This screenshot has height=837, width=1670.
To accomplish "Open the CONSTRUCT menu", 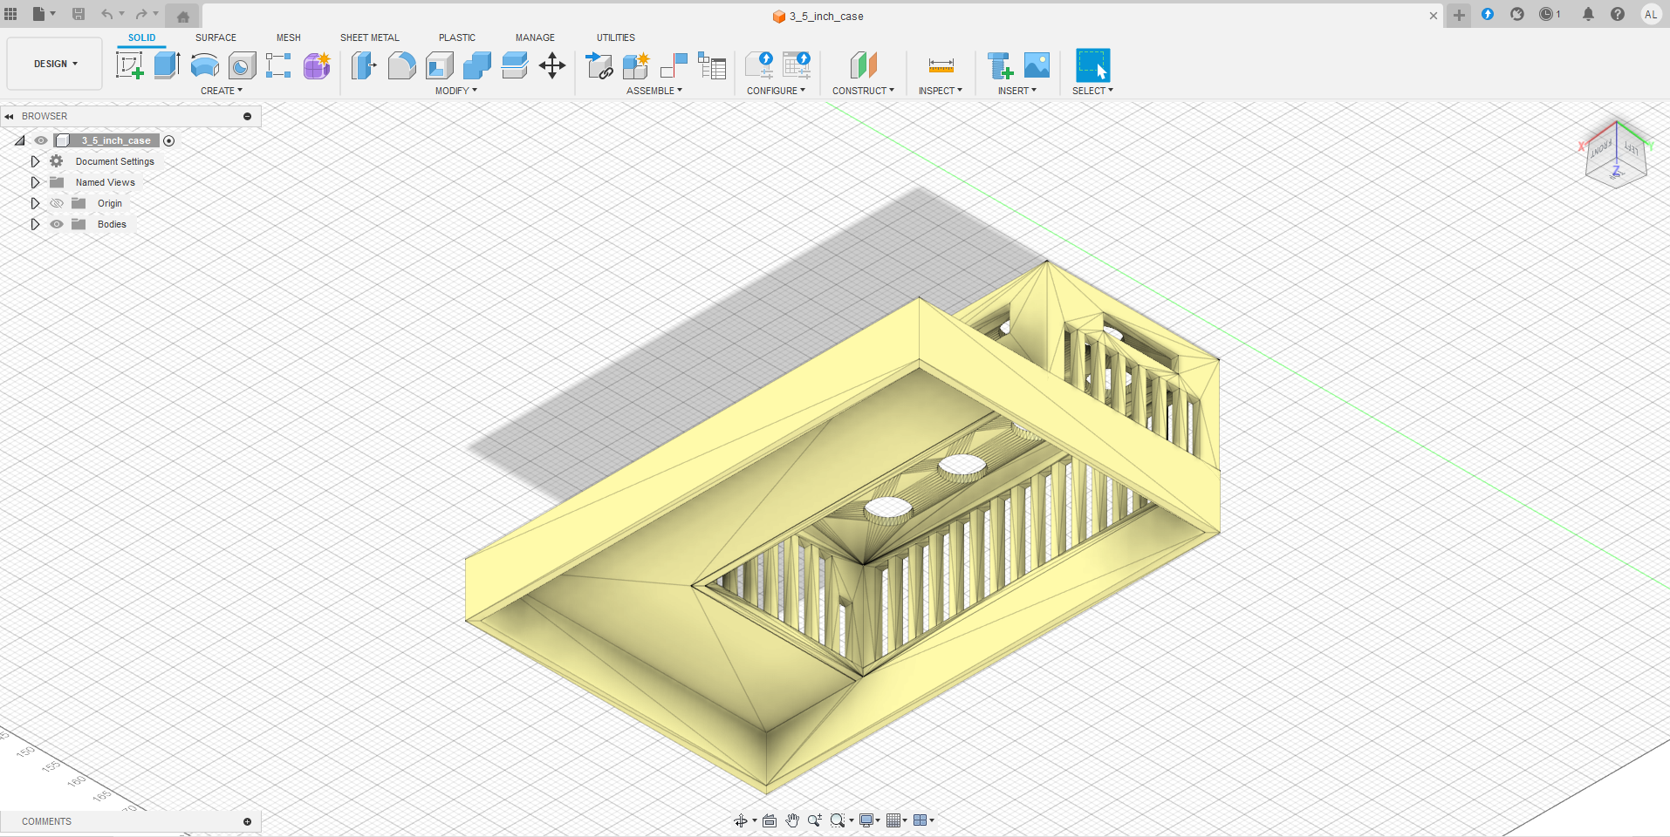I will (x=863, y=91).
